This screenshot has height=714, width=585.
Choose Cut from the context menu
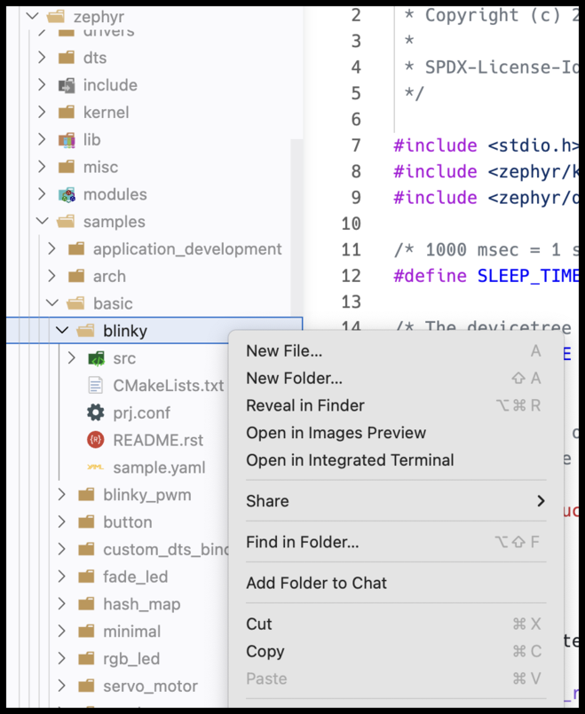point(396,624)
